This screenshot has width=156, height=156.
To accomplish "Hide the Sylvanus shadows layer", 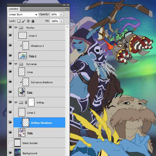I will [x=10, y=82].
